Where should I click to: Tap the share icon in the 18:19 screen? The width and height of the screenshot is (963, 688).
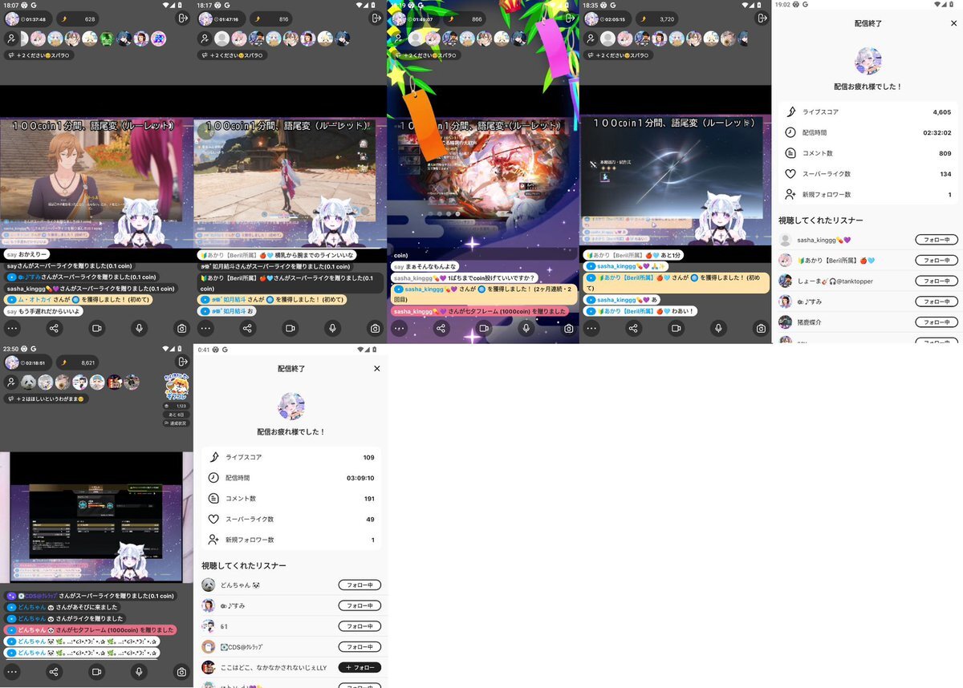[x=441, y=328]
